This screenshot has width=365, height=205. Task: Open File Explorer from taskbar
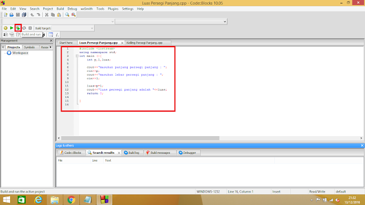click(55, 200)
